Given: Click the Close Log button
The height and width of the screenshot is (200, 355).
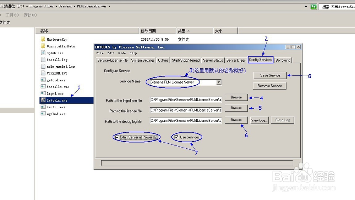Looking at the screenshot, I should [x=283, y=120].
